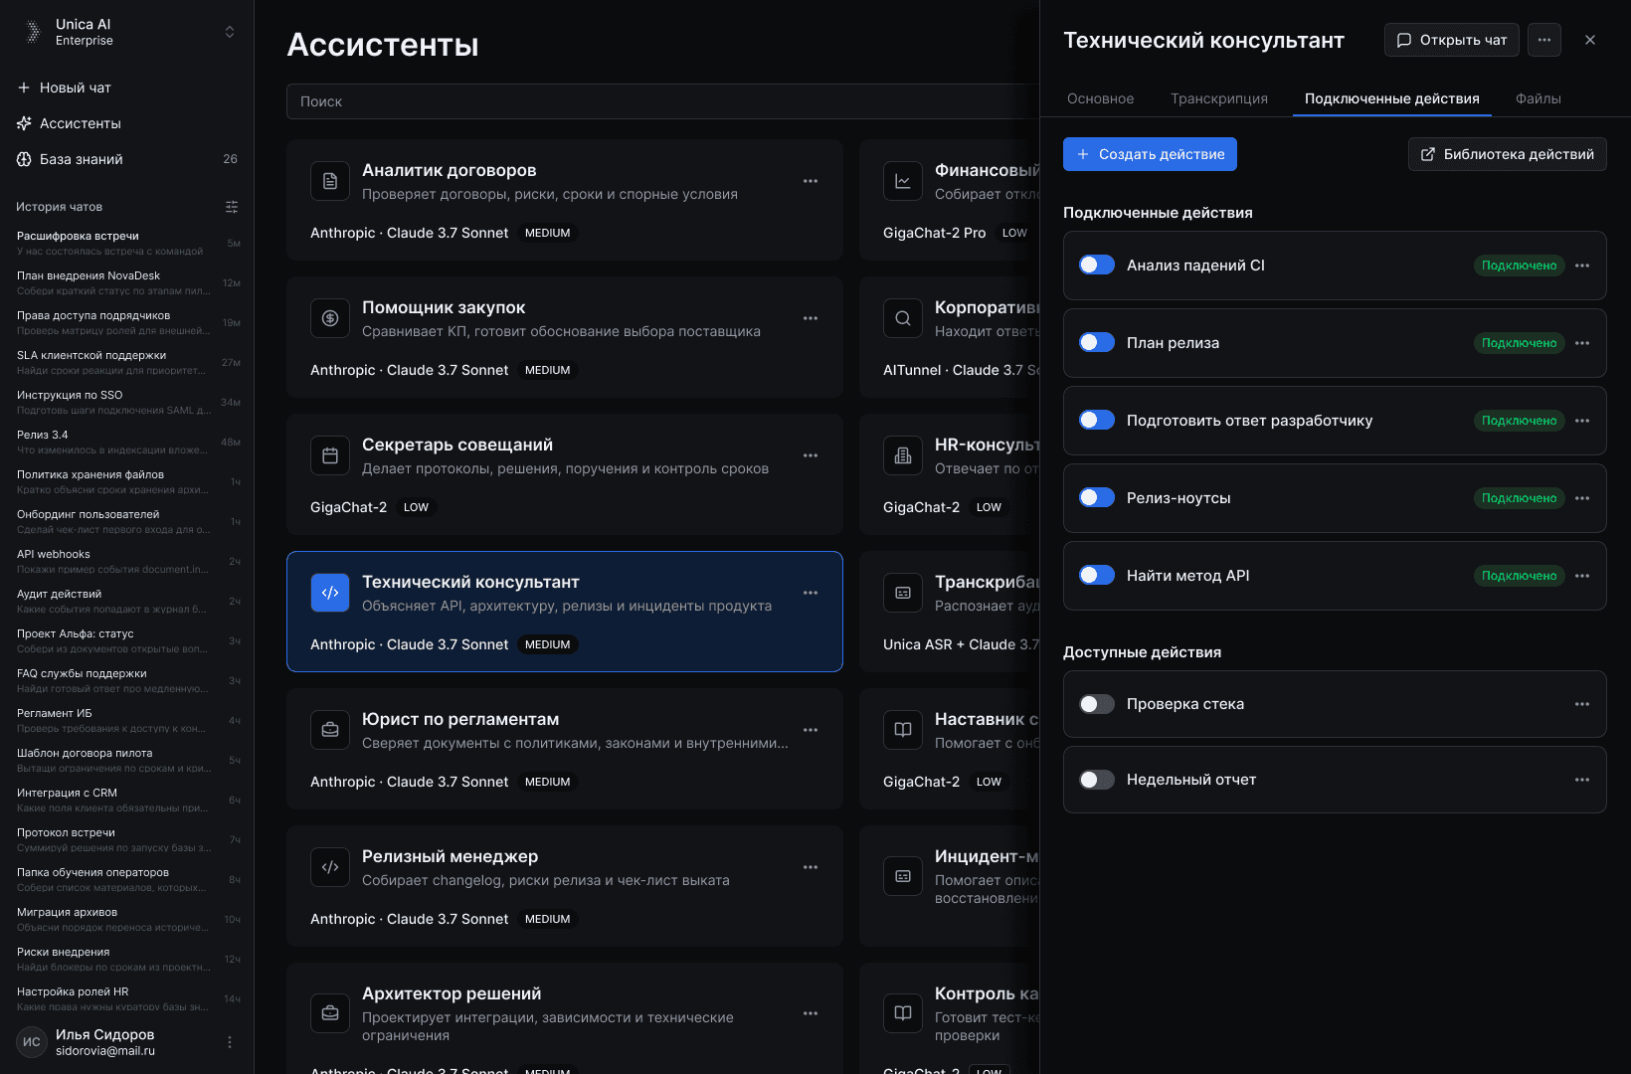This screenshot has height=1074, width=1631.
Task: Click Подключено badge on План релиза
Action: click(1519, 343)
